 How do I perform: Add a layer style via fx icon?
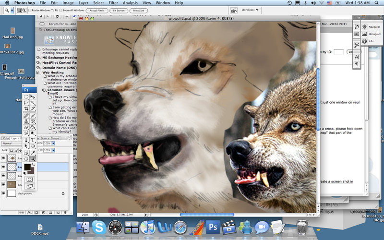coord(29,213)
